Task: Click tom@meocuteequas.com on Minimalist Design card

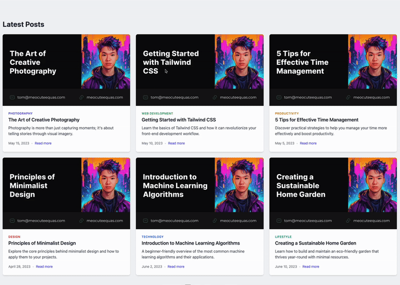Action: tap(41, 221)
